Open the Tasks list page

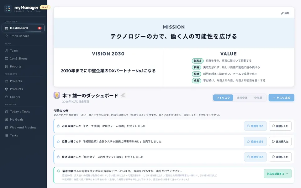23,135
